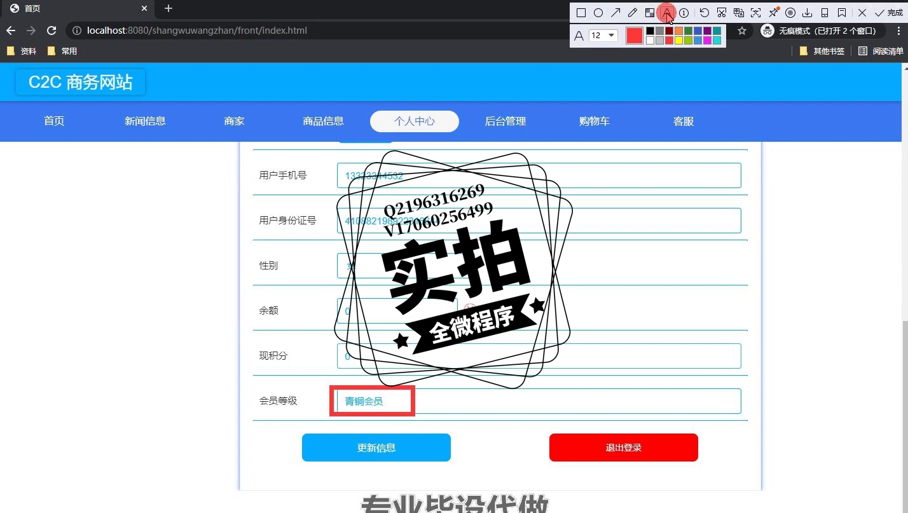Cancel the screenshot with X icon
The width and height of the screenshot is (908, 513).
(862, 13)
